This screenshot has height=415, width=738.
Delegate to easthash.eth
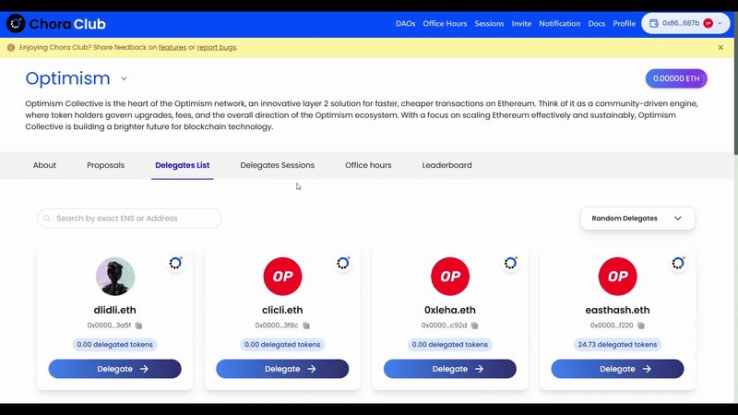[617, 369]
